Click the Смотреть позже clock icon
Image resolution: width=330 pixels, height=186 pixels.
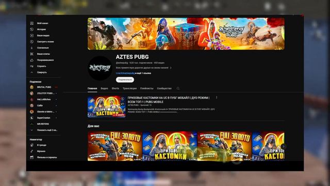(x=32, y=41)
